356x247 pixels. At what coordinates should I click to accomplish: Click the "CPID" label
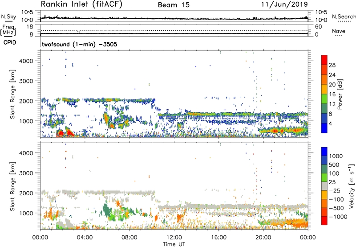point(10,42)
